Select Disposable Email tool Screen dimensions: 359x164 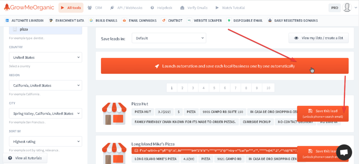244,21
